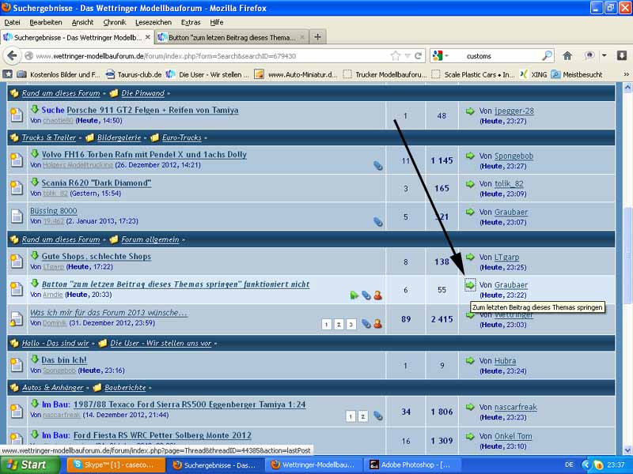The height and width of the screenshot is (474, 633).
Task: Open thread Gute Shops, schlechte Shops
Action: coord(96,256)
